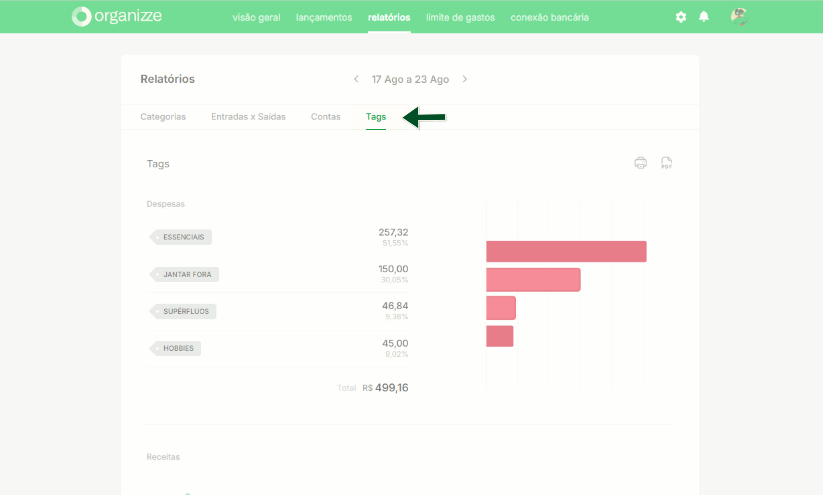Screen dimensions: 823x495
Task: Switch to the Categorias tab
Action: point(163,116)
